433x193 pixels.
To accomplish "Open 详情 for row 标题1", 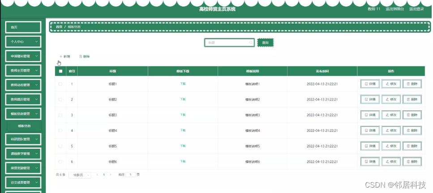I will (x=370, y=84).
